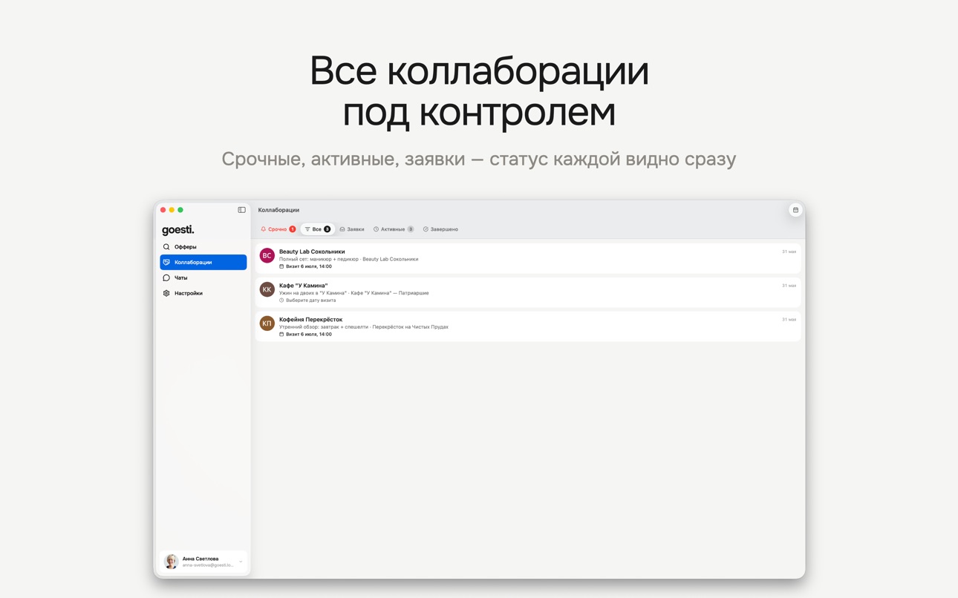Click Визит 6 июля under Beauty Lab
The height and width of the screenshot is (598, 958).
pyautogui.click(x=309, y=266)
